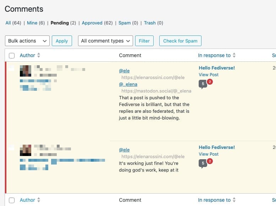Image resolution: width=276 pixels, height=206 pixels.
Task: Switch to the Spam comments filter
Action: pos(125,23)
